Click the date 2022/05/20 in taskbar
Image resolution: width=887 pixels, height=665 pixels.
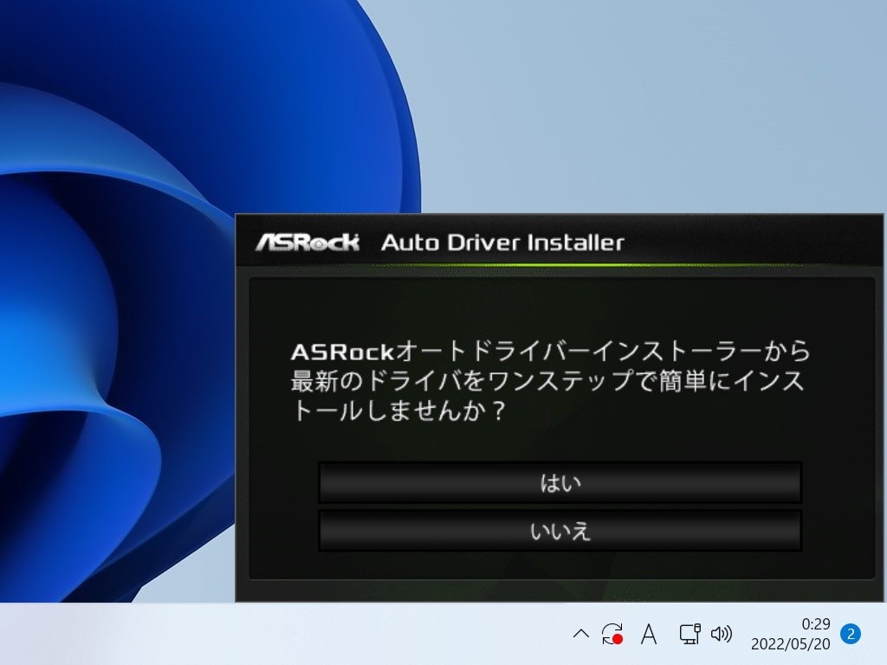click(x=789, y=645)
